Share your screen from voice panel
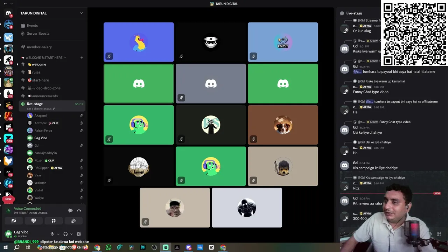This screenshot has height=252, width=448. pos(34,221)
